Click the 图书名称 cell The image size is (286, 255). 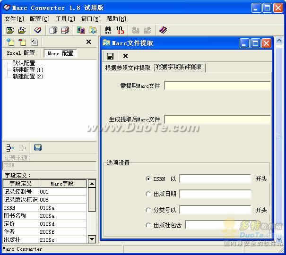click(21, 216)
